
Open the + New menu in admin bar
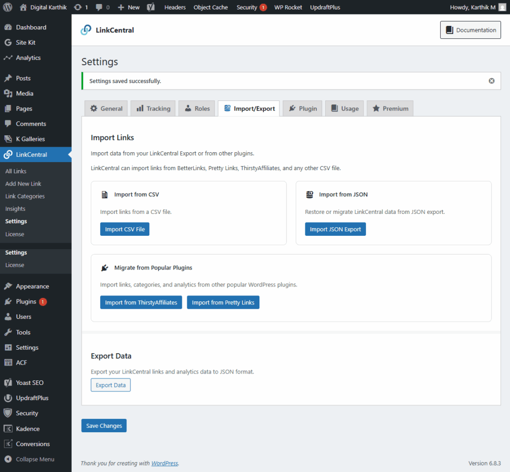(128, 7)
